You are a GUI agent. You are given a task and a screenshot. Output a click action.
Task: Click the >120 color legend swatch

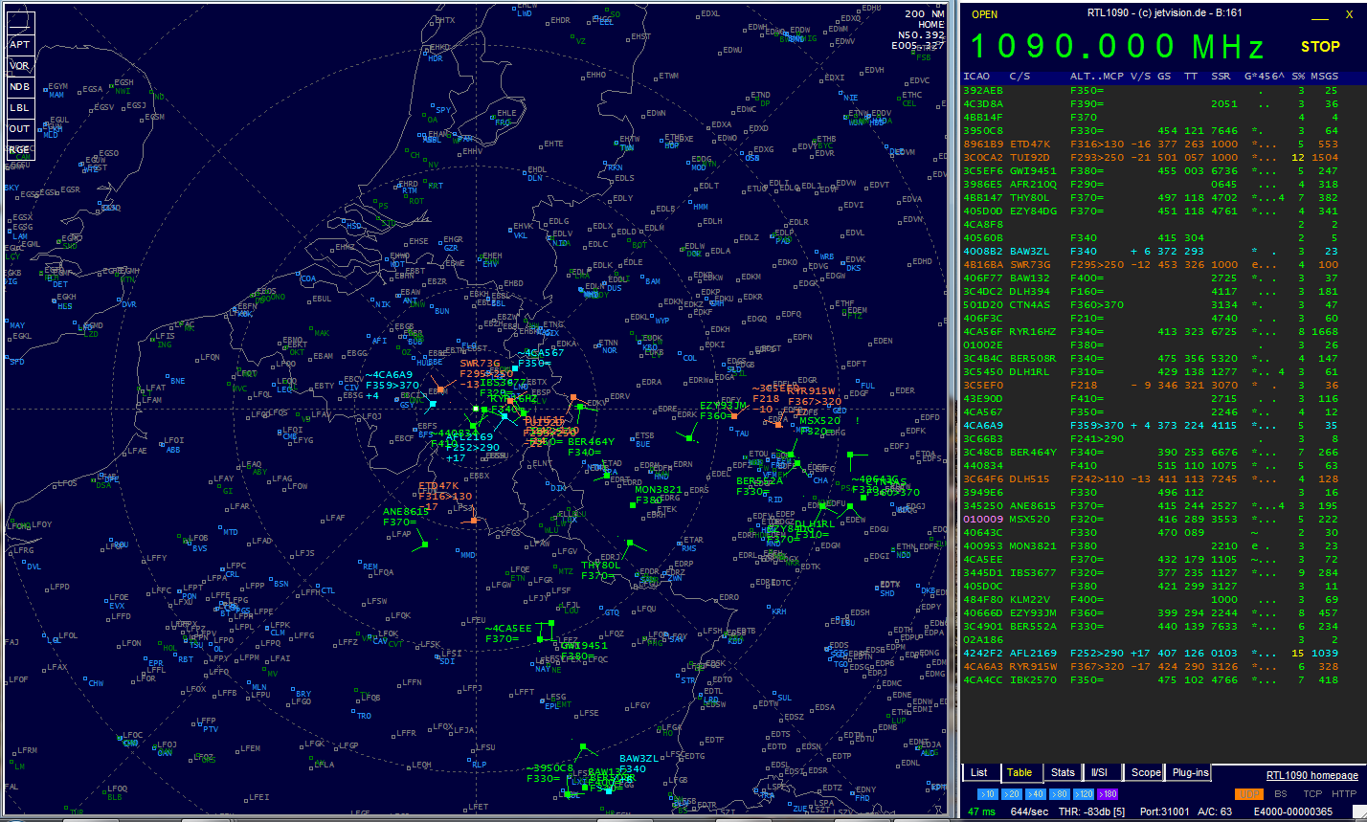tap(1084, 794)
